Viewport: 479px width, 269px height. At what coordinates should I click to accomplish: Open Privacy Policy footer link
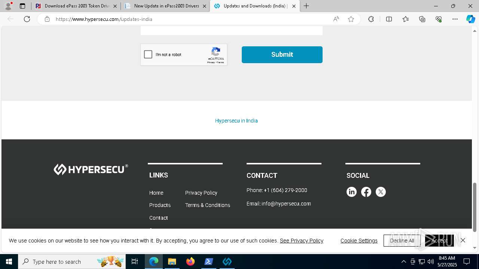point(201,193)
